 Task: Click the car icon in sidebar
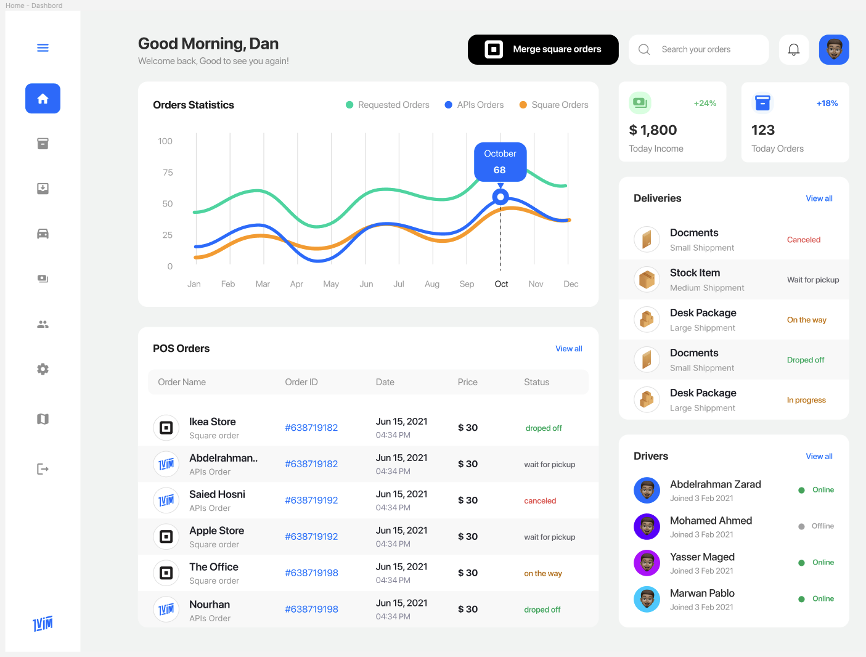(43, 234)
